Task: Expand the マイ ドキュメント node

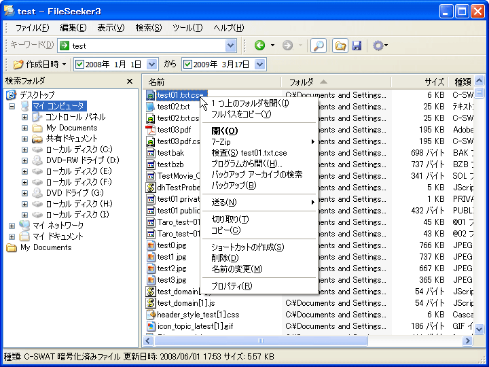Action: pyautogui.click(x=12, y=237)
